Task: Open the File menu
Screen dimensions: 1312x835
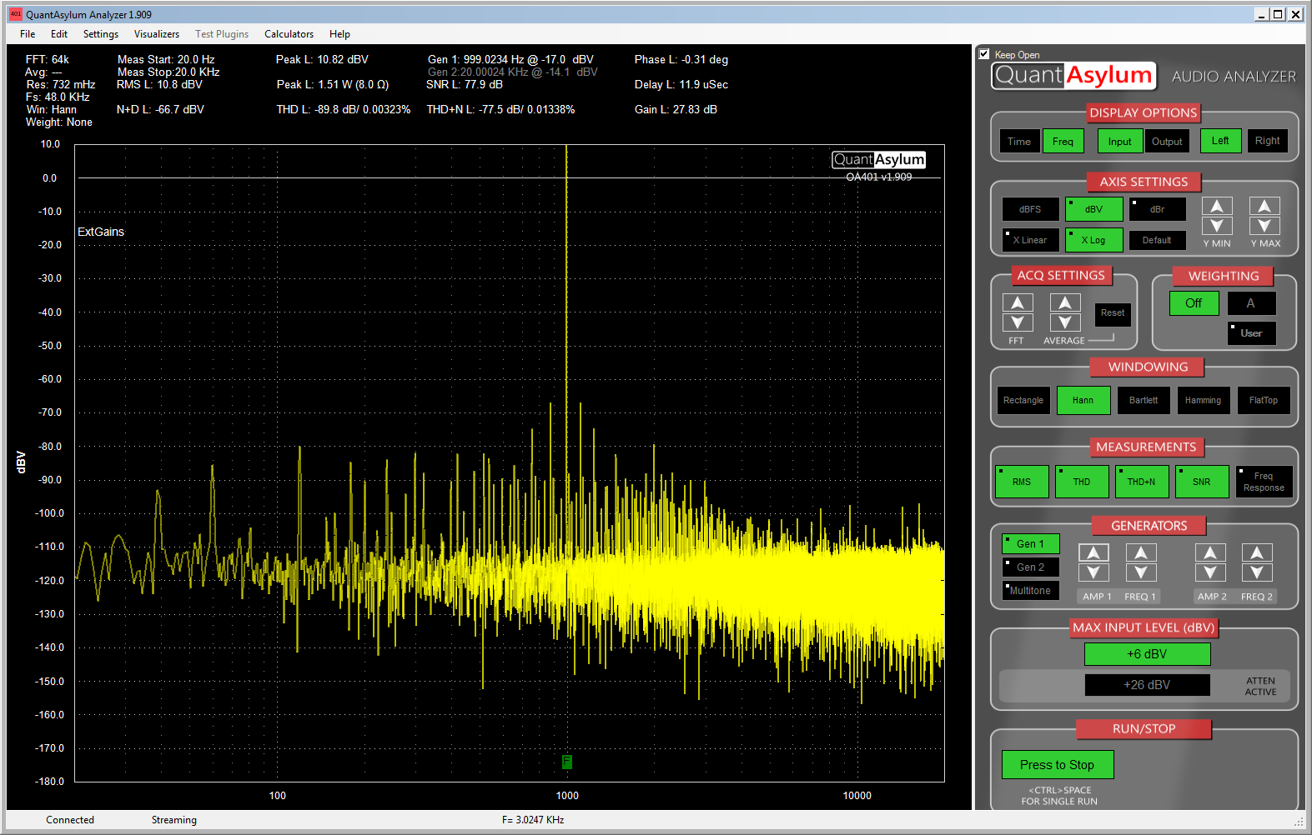Action: (28, 34)
